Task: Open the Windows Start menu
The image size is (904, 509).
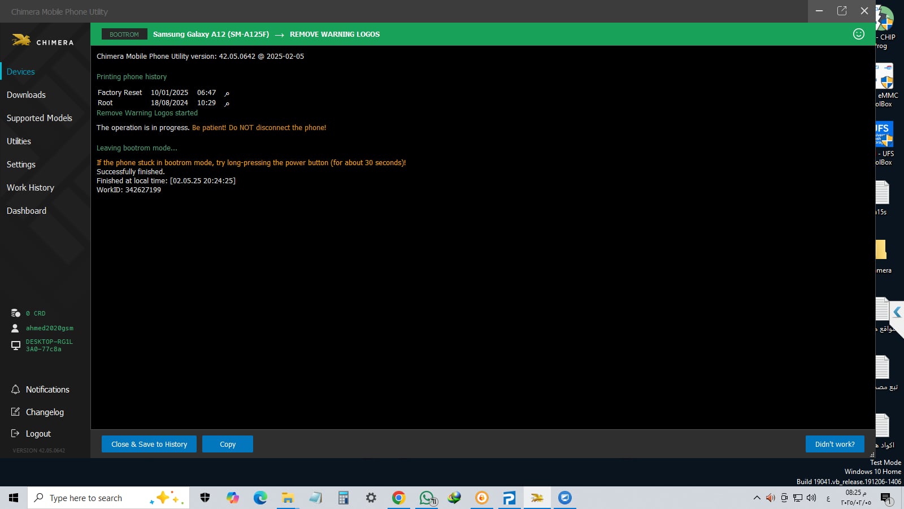Action: coord(14,498)
